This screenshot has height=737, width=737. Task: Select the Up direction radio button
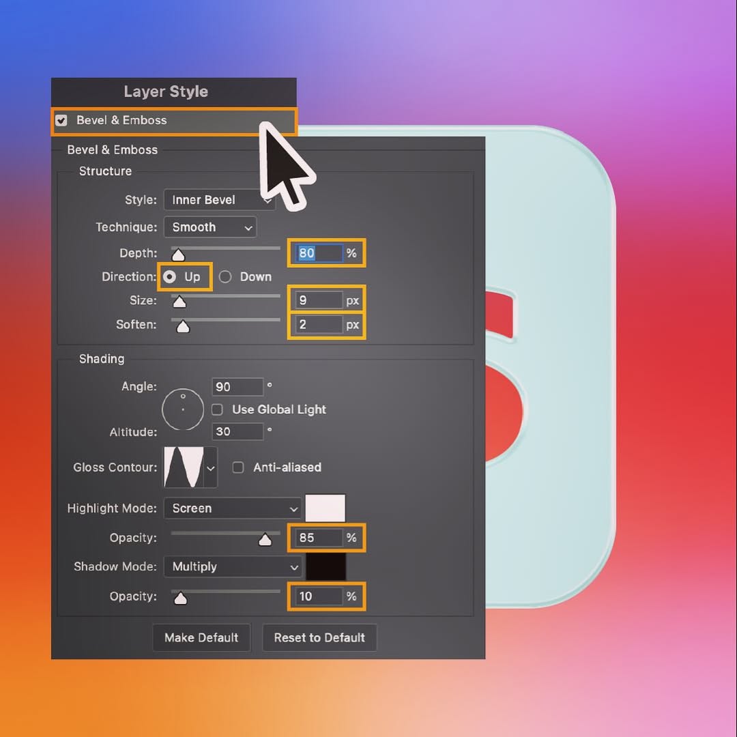point(170,277)
